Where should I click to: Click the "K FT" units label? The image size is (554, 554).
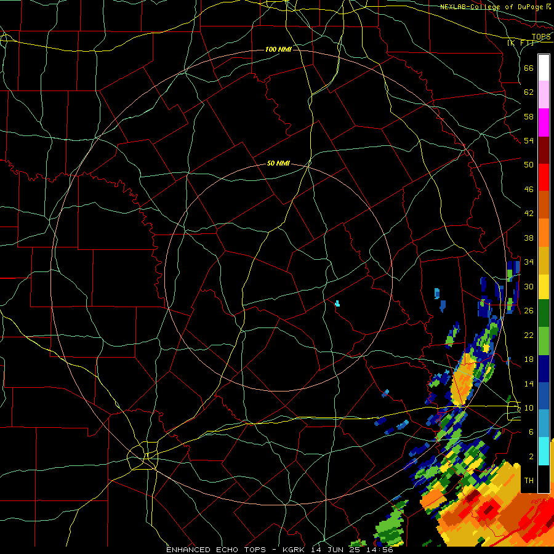(520, 43)
